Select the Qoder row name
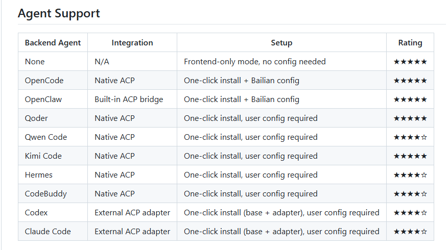 coord(36,118)
